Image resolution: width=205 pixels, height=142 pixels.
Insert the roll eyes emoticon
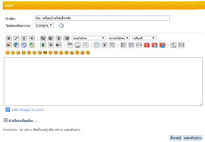(56, 53)
